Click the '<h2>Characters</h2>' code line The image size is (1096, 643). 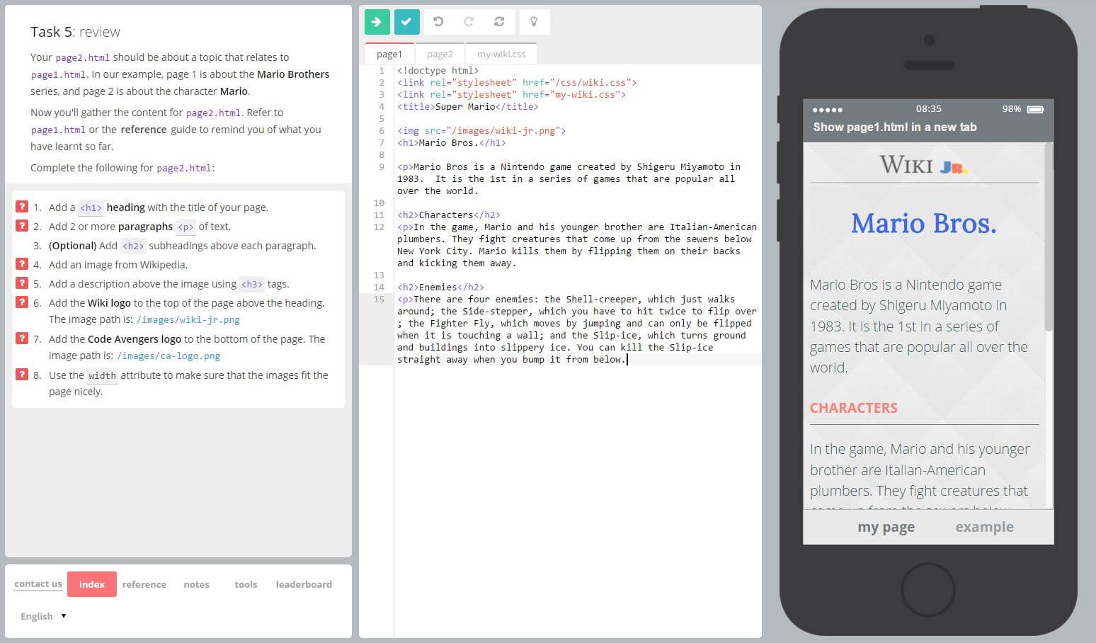coord(449,215)
